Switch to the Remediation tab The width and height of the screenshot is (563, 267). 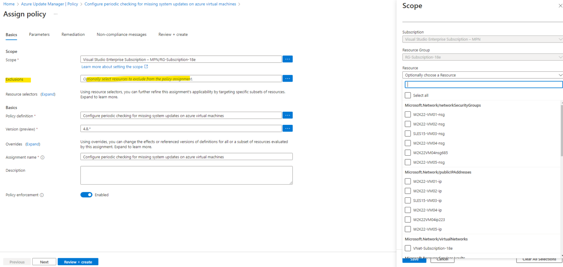(73, 34)
